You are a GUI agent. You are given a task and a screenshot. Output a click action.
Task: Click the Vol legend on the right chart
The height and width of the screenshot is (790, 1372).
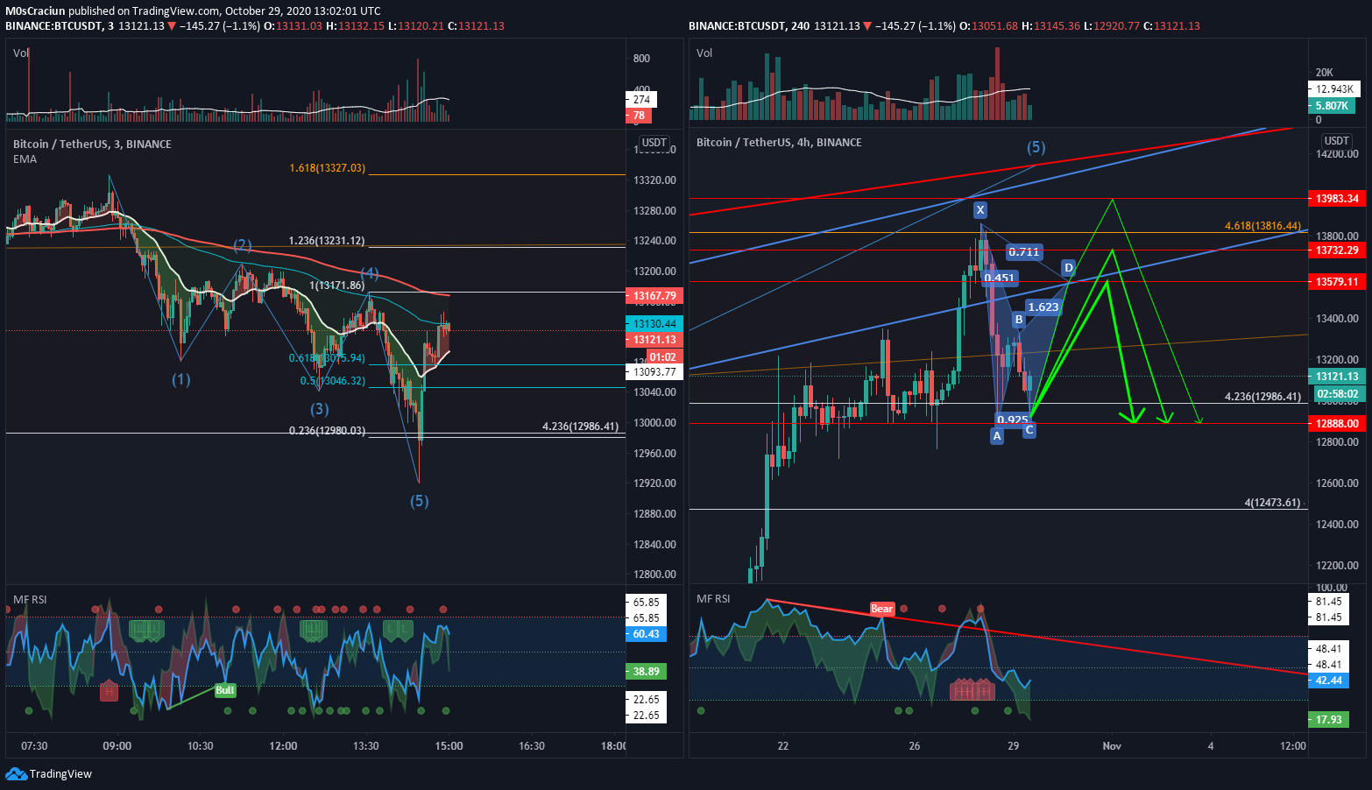[x=704, y=53]
